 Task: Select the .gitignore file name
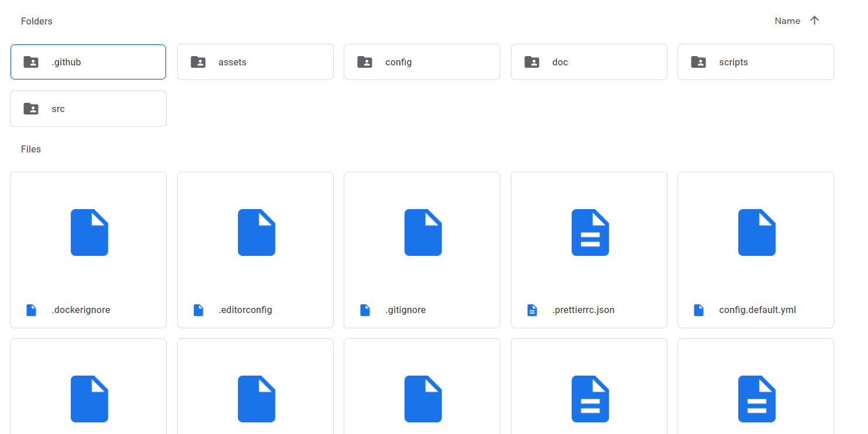406,310
